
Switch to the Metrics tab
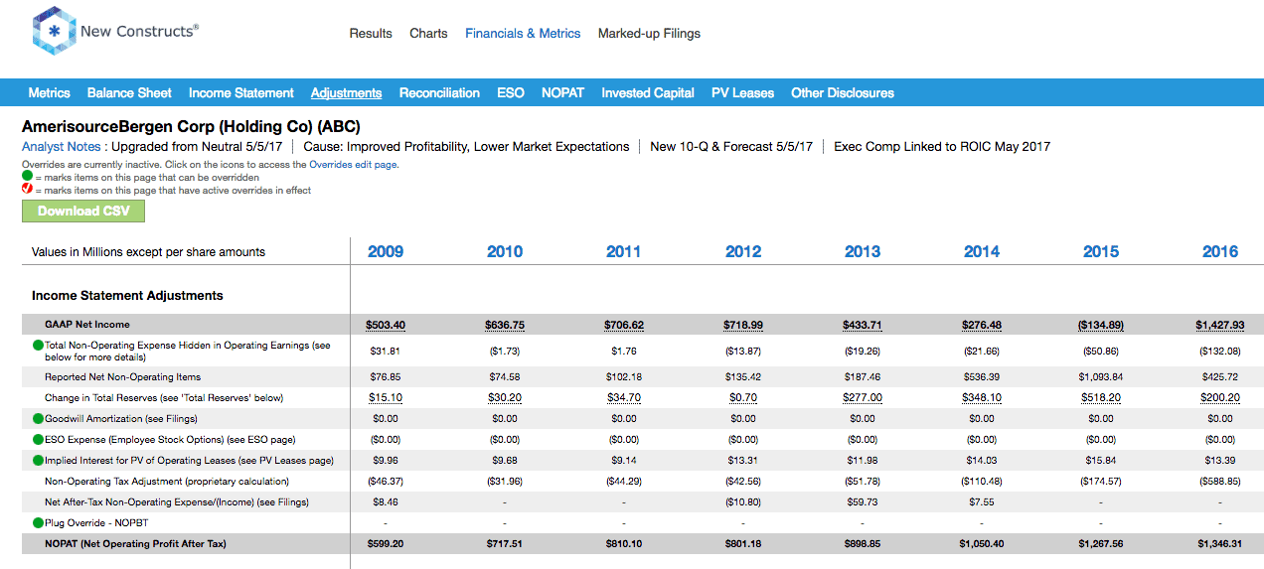tap(49, 93)
